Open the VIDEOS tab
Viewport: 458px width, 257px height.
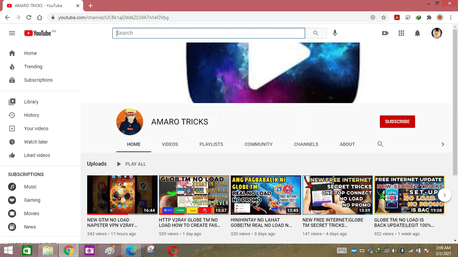click(170, 144)
